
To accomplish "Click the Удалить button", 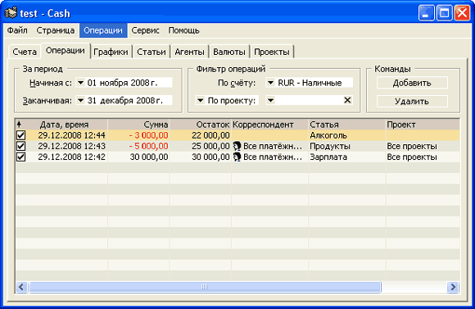I will pos(412,102).
